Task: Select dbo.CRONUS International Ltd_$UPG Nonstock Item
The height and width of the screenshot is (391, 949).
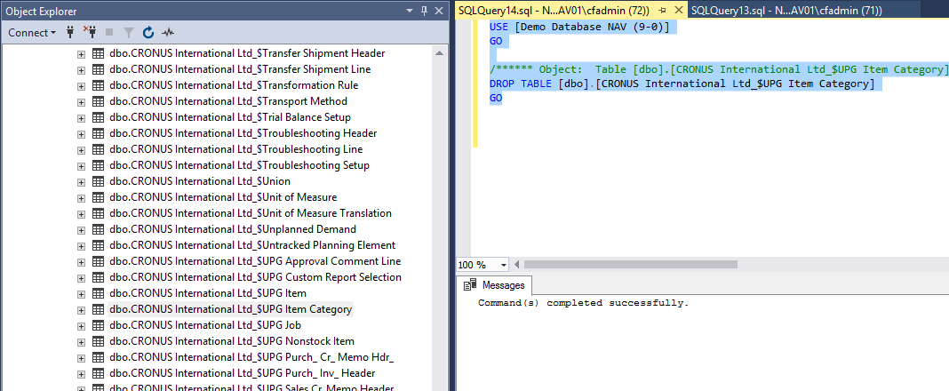Action: tap(232, 341)
